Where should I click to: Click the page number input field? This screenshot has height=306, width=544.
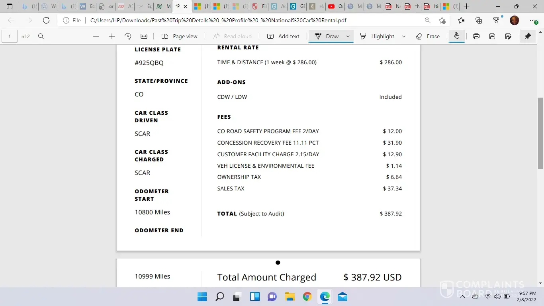[x=10, y=36]
